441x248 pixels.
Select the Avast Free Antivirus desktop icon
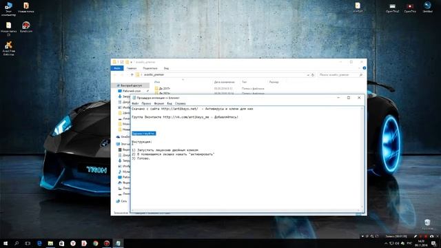point(8,48)
